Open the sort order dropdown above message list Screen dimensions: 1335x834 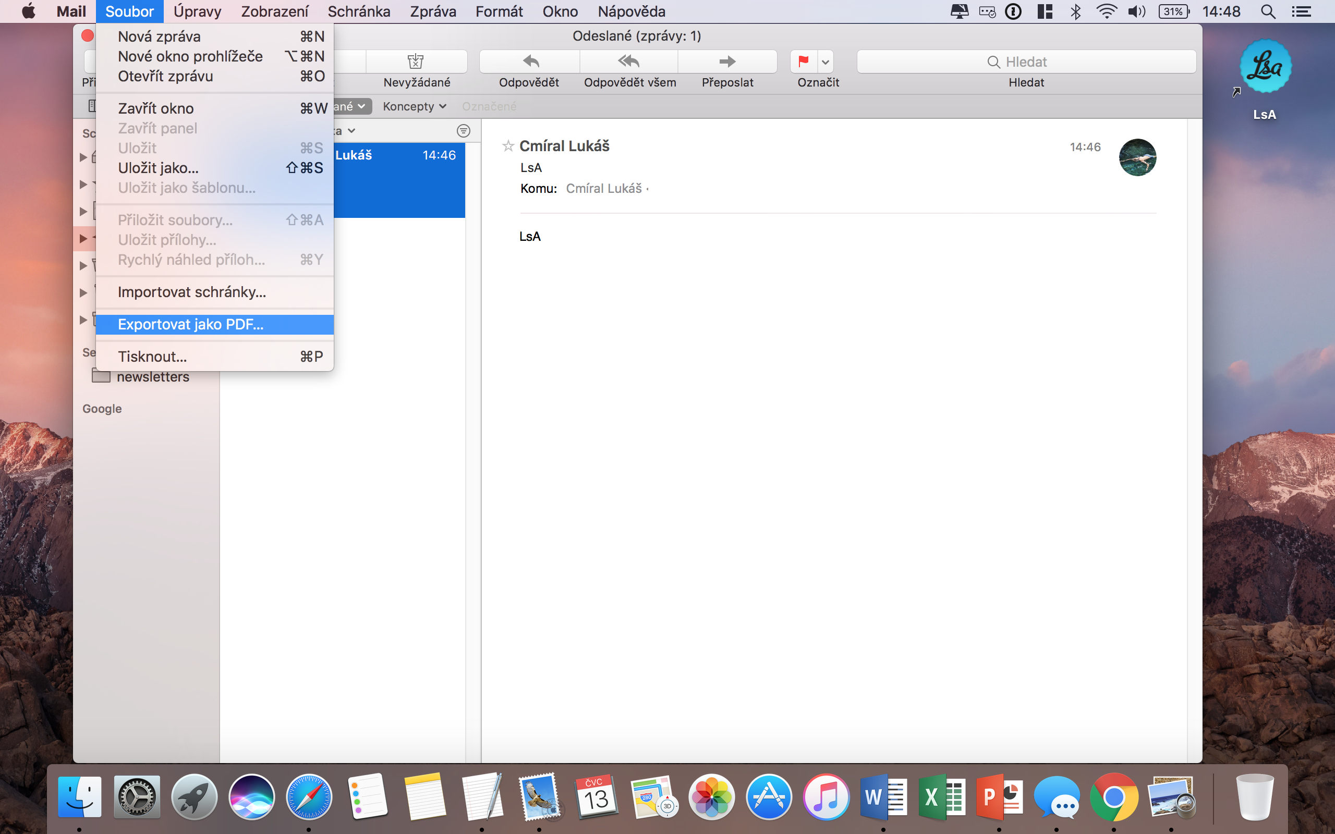click(x=351, y=131)
